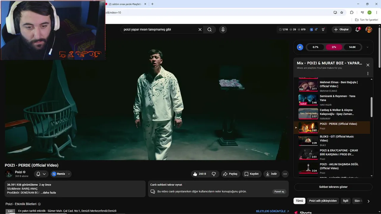Image resolution: width=381 pixels, height=214 pixels.
Task: Click 'Sohbet tekrarını göster' button
Action: pyautogui.click(x=333, y=187)
